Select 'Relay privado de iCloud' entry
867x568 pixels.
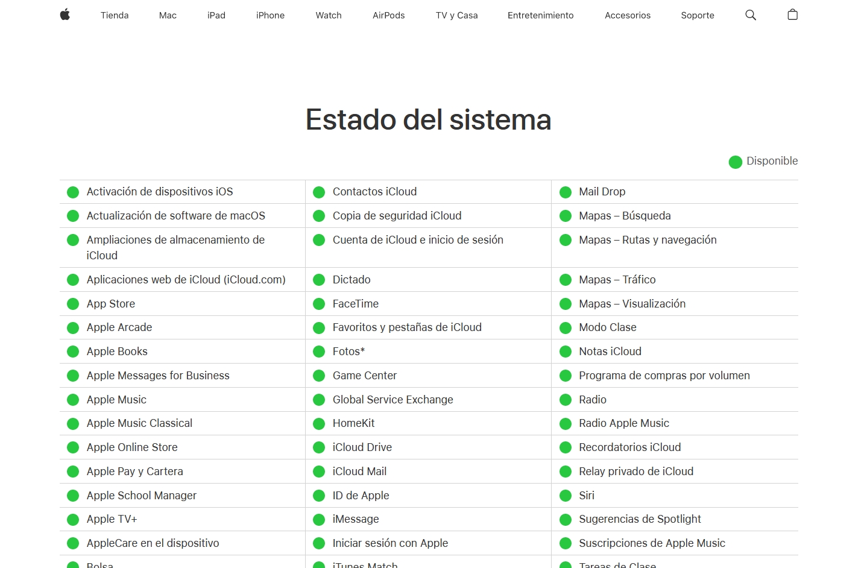(x=636, y=472)
